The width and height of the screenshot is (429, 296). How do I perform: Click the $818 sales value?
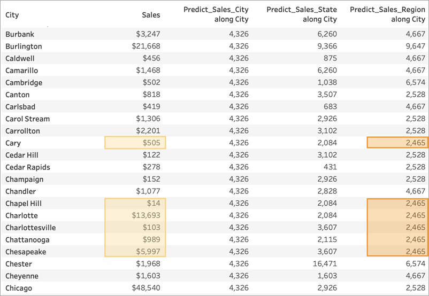(x=151, y=94)
